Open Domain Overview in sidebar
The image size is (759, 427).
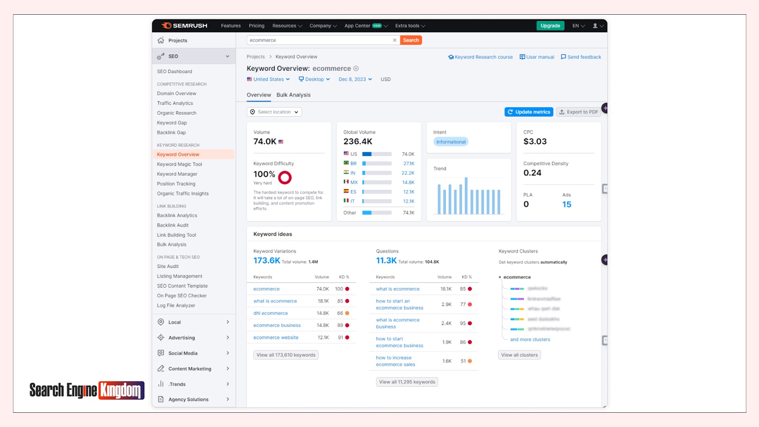click(x=176, y=93)
